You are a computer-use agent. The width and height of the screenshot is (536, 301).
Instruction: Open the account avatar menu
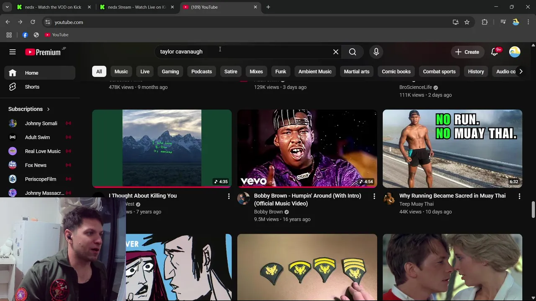click(x=515, y=52)
